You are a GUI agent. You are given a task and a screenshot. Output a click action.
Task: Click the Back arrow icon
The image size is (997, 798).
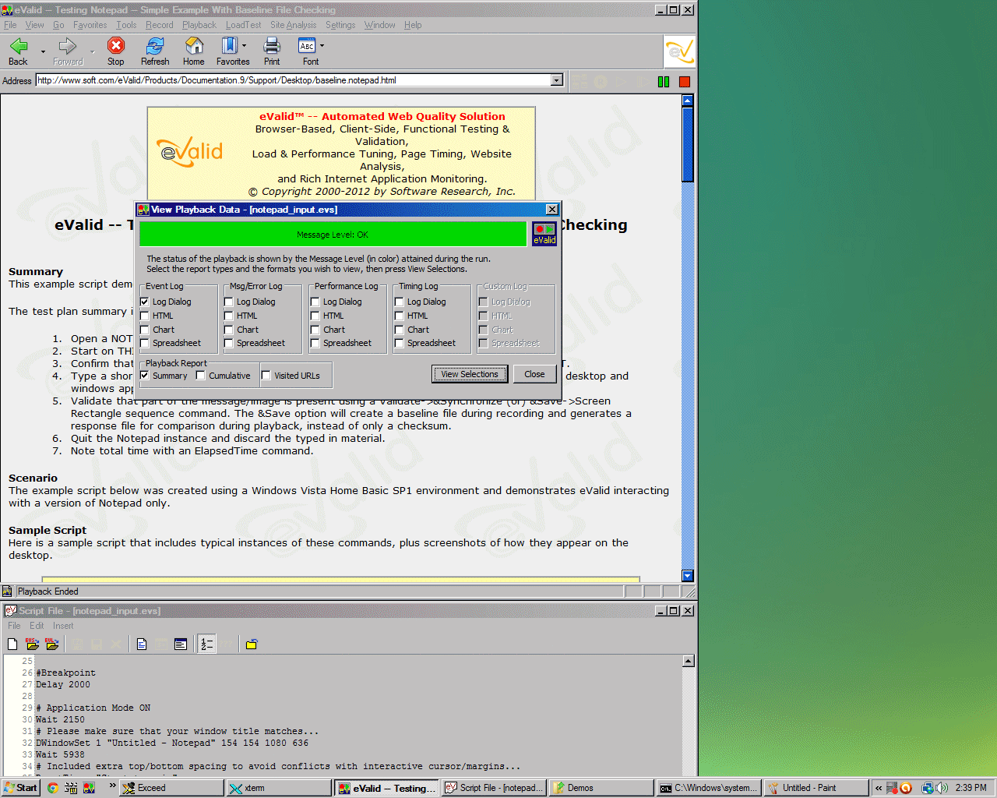(x=18, y=47)
